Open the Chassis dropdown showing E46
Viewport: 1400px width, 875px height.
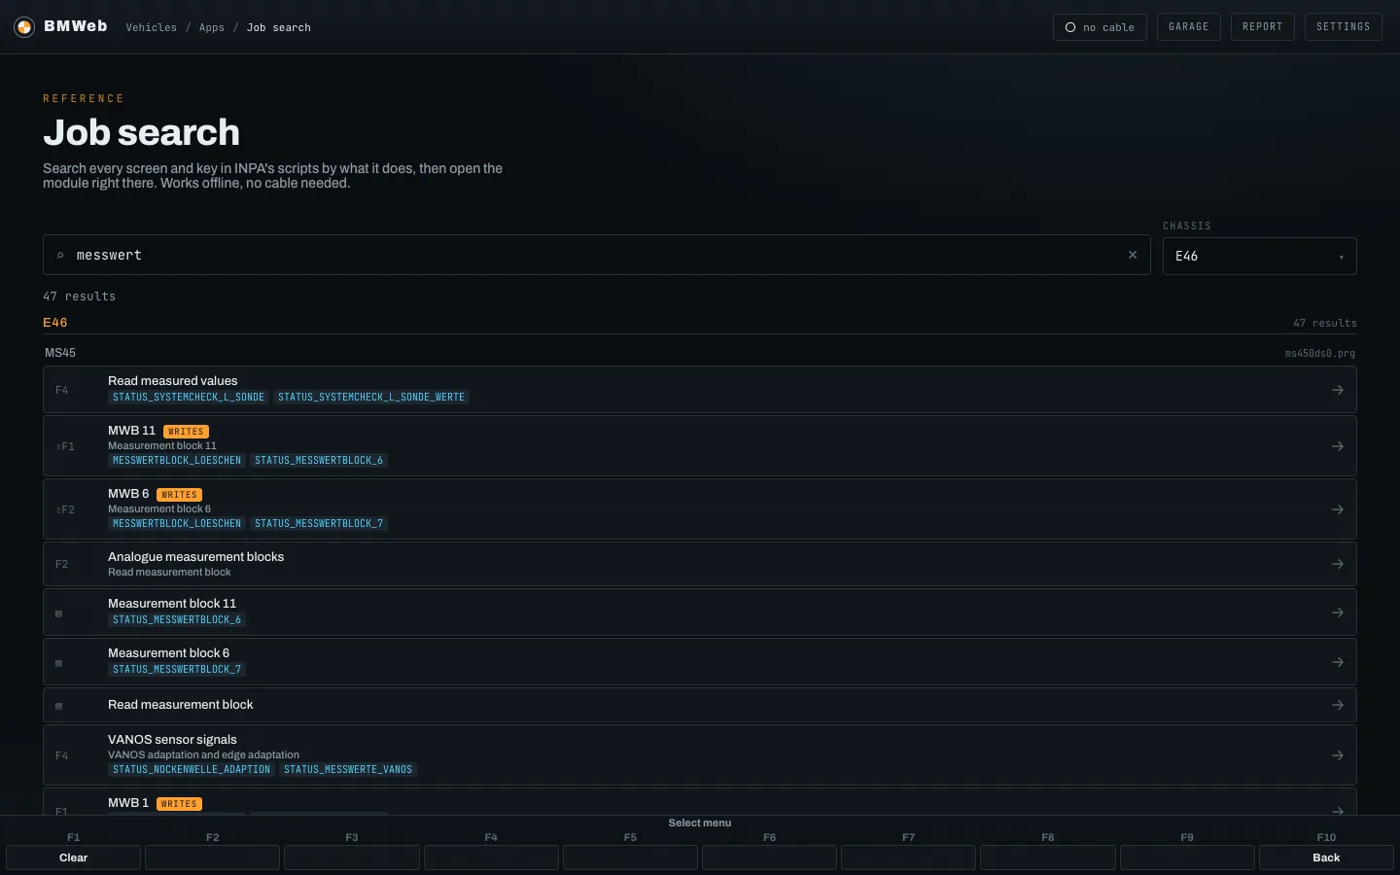(1259, 257)
